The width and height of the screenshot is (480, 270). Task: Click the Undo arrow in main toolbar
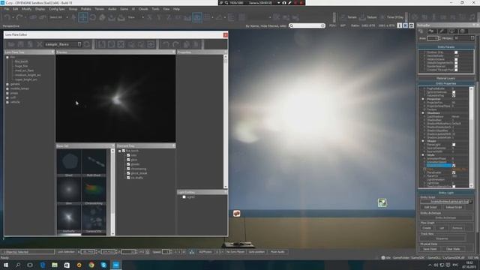point(7,17)
